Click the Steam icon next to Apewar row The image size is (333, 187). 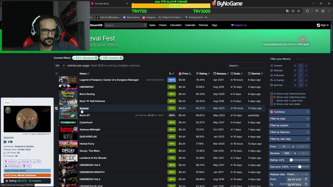tap(56, 108)
